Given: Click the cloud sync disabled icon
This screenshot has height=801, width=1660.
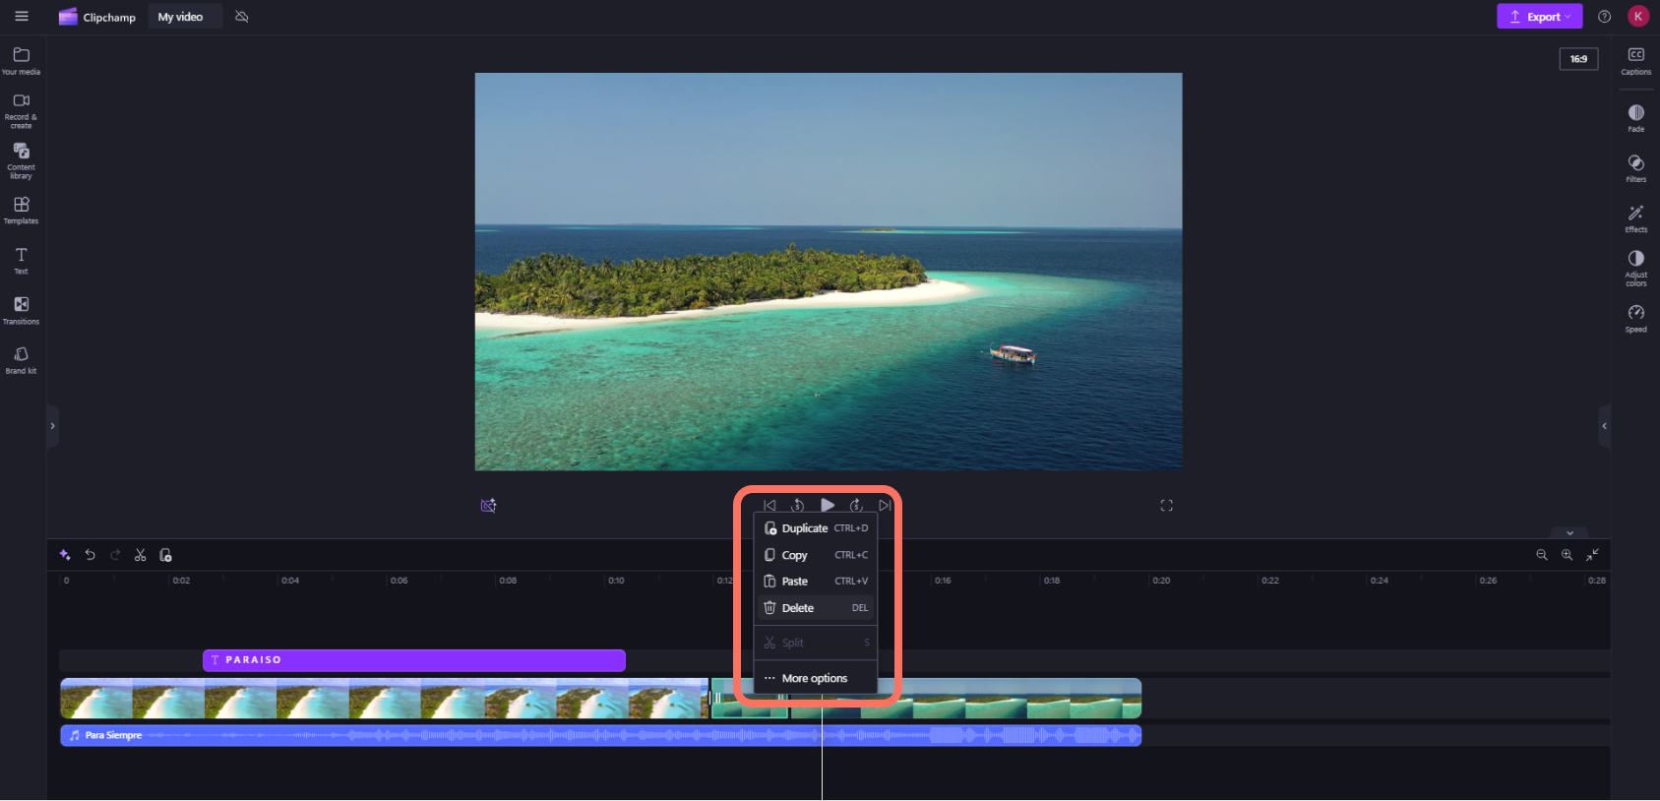Looking at the screenshot, I should coord(242,17).
